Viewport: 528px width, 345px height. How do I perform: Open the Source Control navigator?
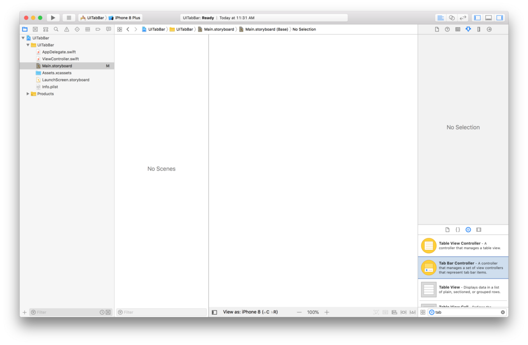coord(36,29)
